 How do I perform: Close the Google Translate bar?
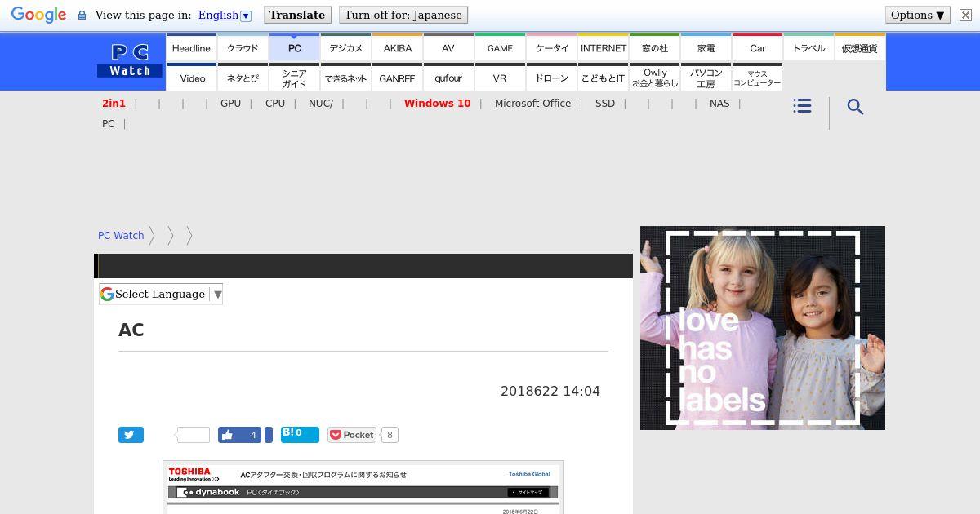965,16
